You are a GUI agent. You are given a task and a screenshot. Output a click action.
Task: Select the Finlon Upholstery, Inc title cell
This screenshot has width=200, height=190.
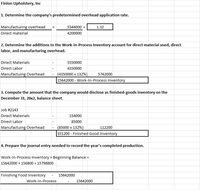pos(21,3)
